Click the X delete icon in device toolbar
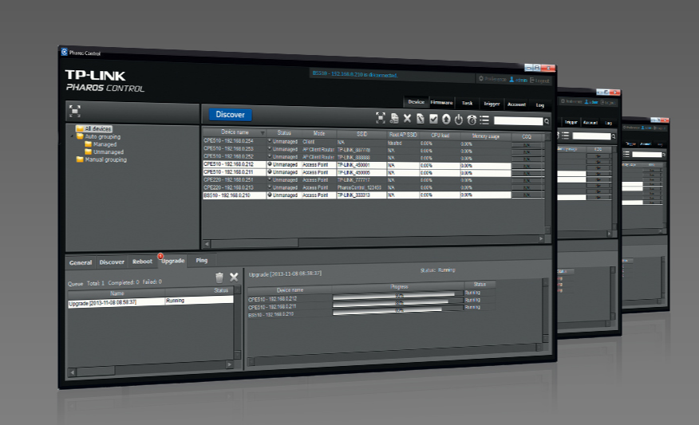This screenshot has height=425, width=699. point(407,118)
